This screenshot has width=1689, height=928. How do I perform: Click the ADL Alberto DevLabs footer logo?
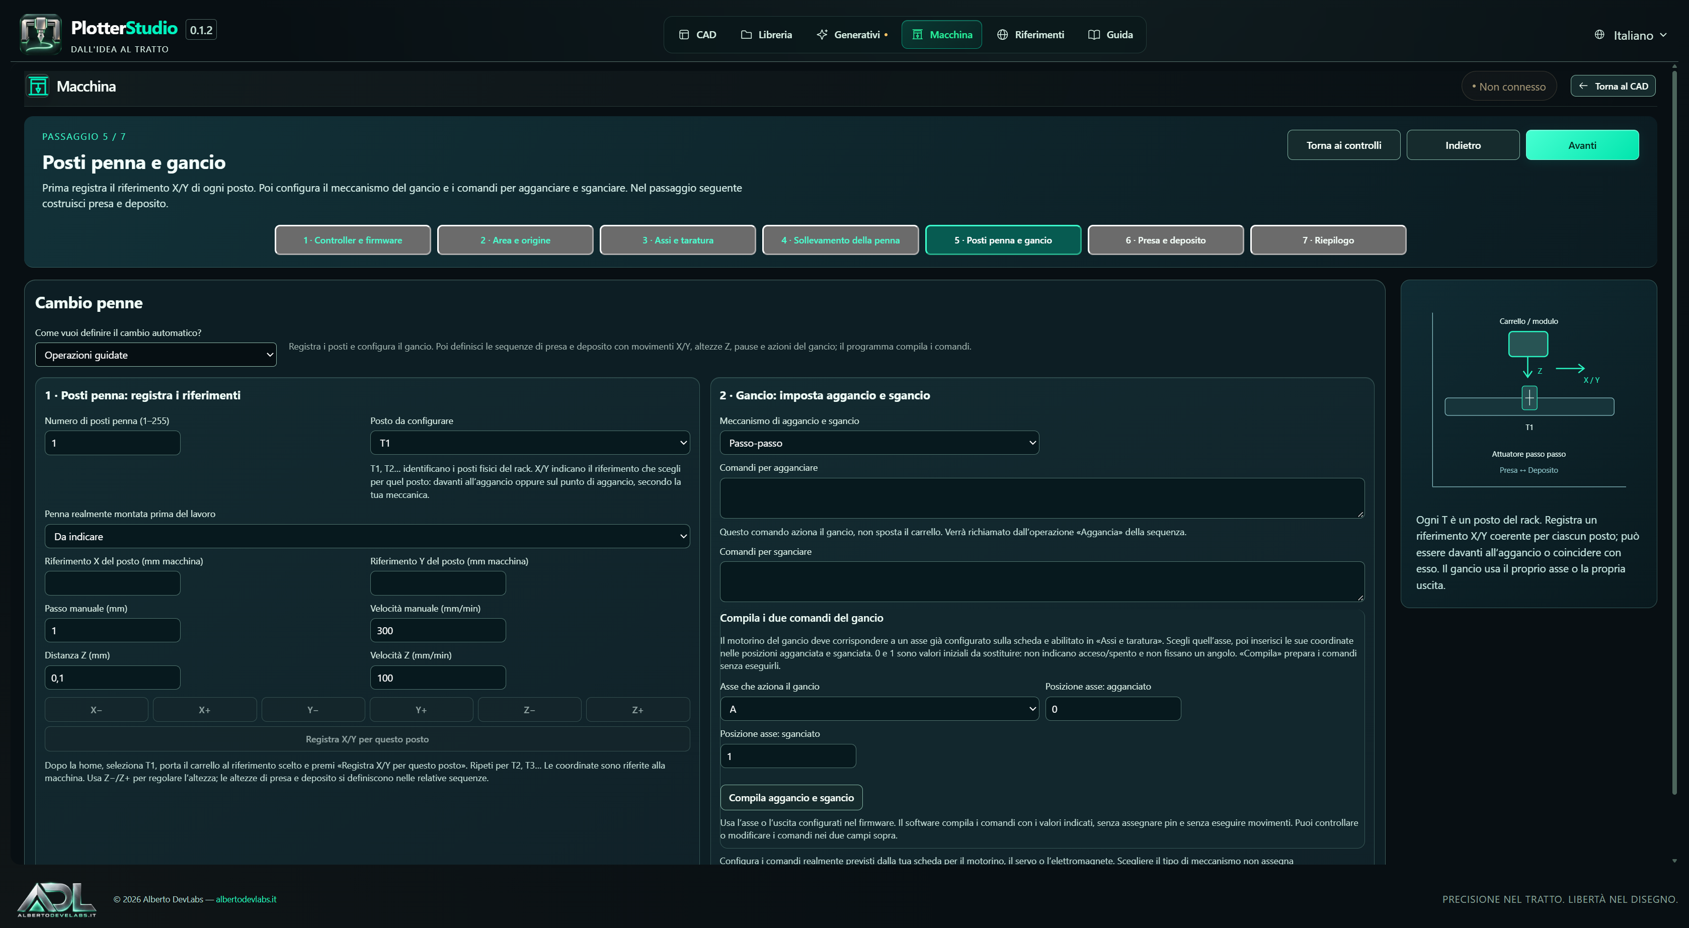57,898
